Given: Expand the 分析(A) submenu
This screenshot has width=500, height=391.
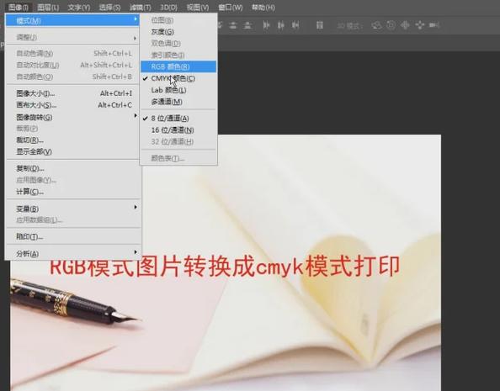Looking at the screenshot, I should click(x=73, y=254).
